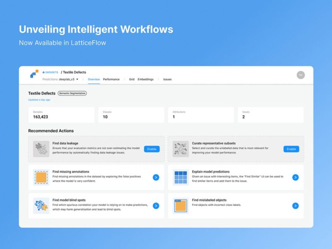Switch to the Issues tab
The width and height of the screenshot is (332, 249).
click(167, 79)
